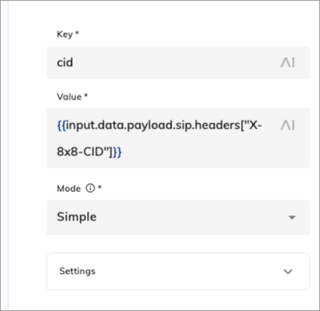Viewport: 320px width, 311px height.
Task: Click the required asterisk beside Value
Action: point(86,96)
